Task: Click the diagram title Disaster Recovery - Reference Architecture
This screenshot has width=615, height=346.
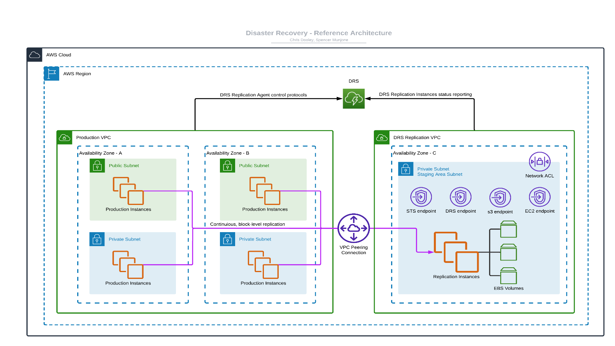Action: pos(319,33)
